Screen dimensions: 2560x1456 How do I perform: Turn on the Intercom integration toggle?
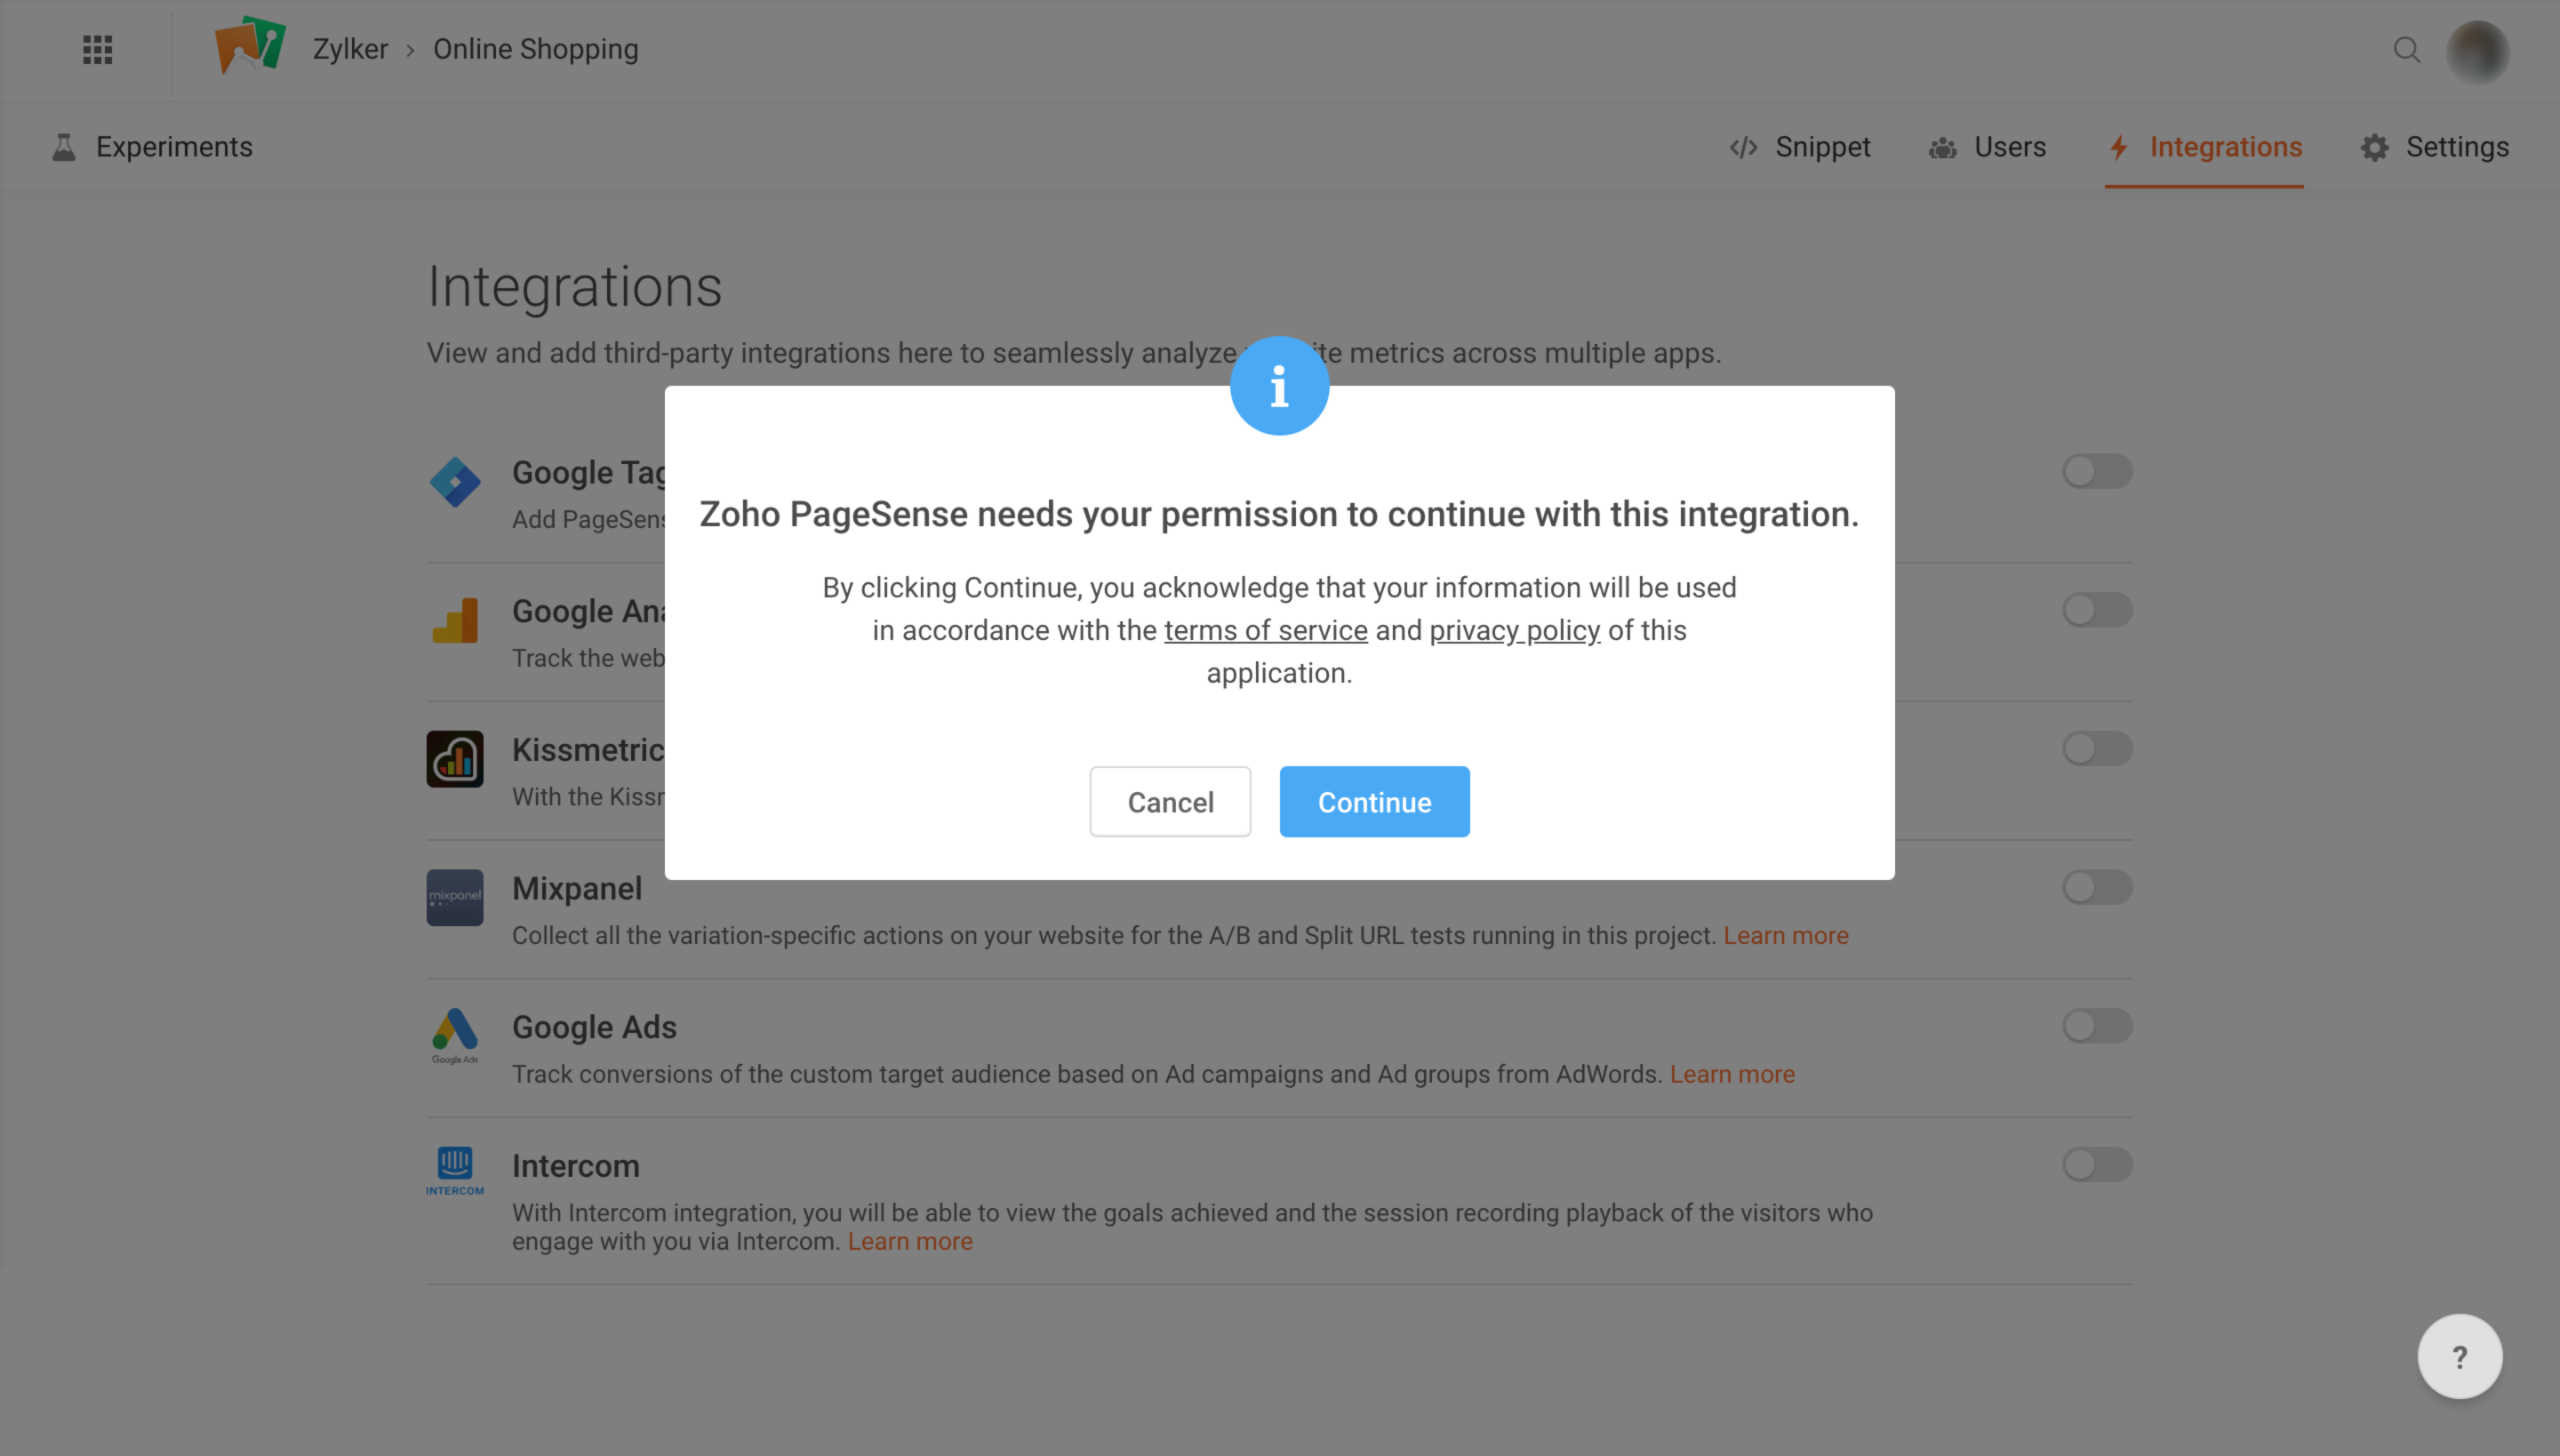tap(2097, 1164)
